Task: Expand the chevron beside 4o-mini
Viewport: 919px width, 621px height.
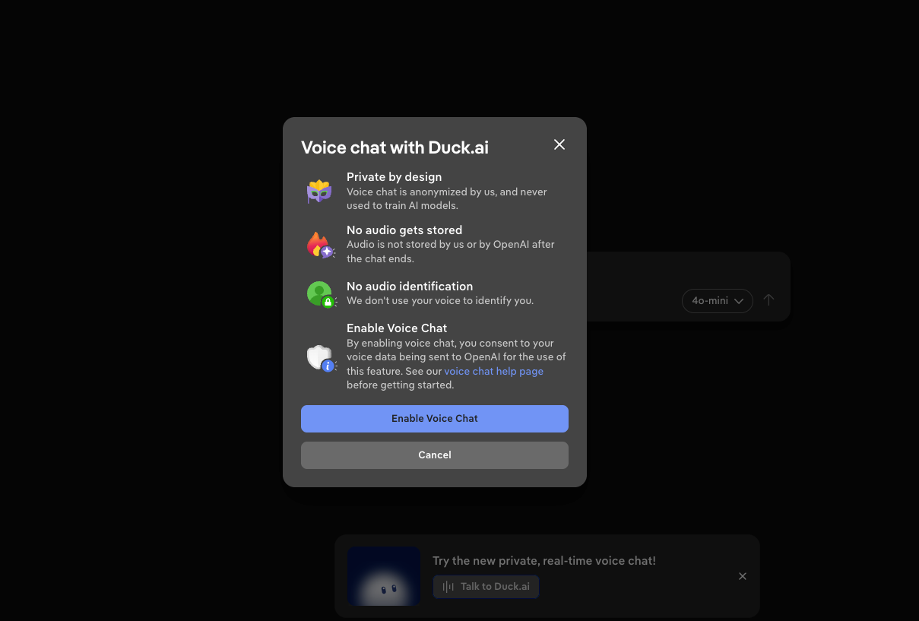Action: (738, 301)
